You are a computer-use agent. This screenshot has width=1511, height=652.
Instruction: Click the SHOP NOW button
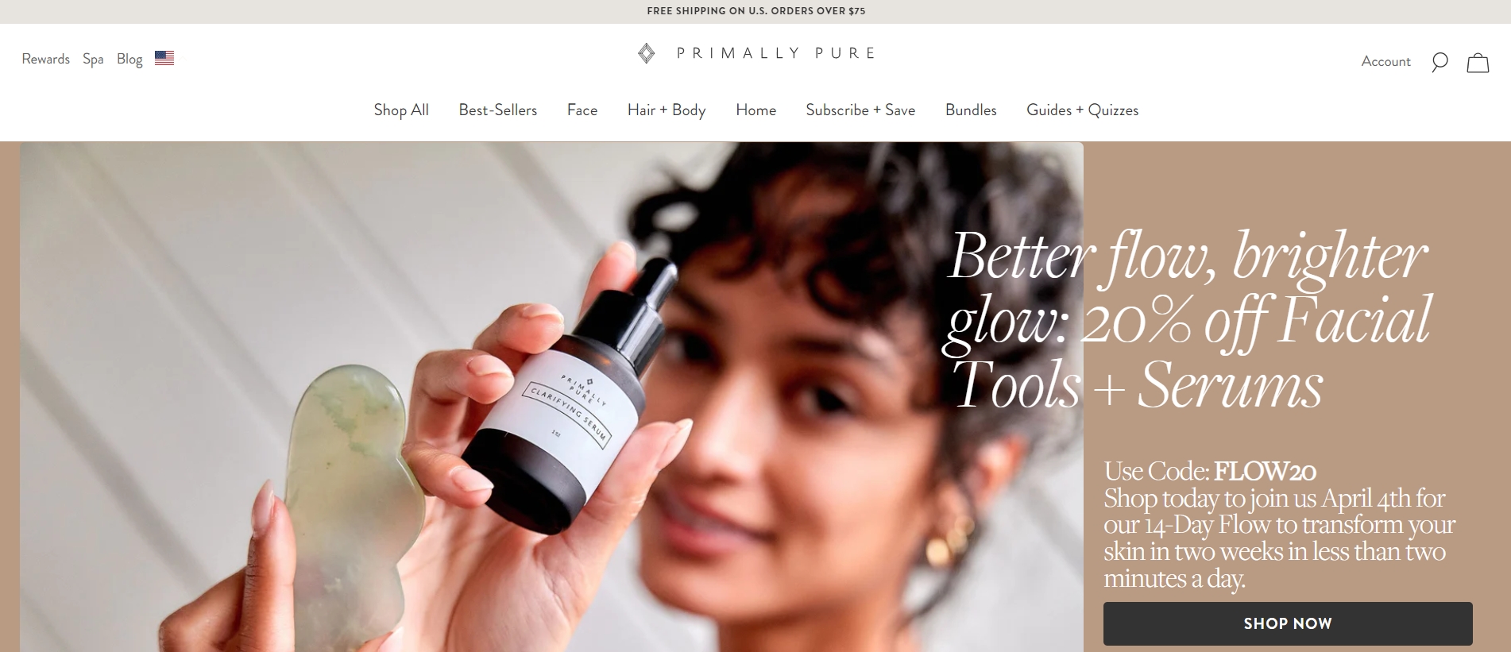[x=1288, y=623]
